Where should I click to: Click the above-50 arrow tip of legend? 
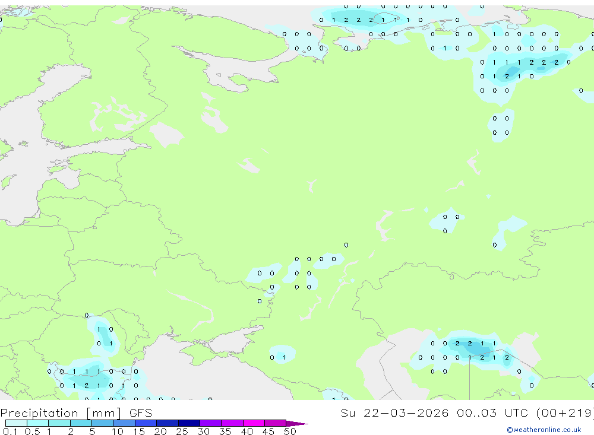point(297,424)
